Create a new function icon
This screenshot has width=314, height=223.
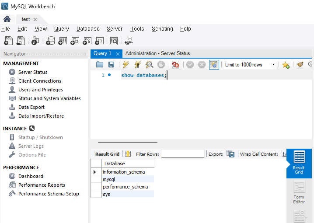[x=99, y=41]
